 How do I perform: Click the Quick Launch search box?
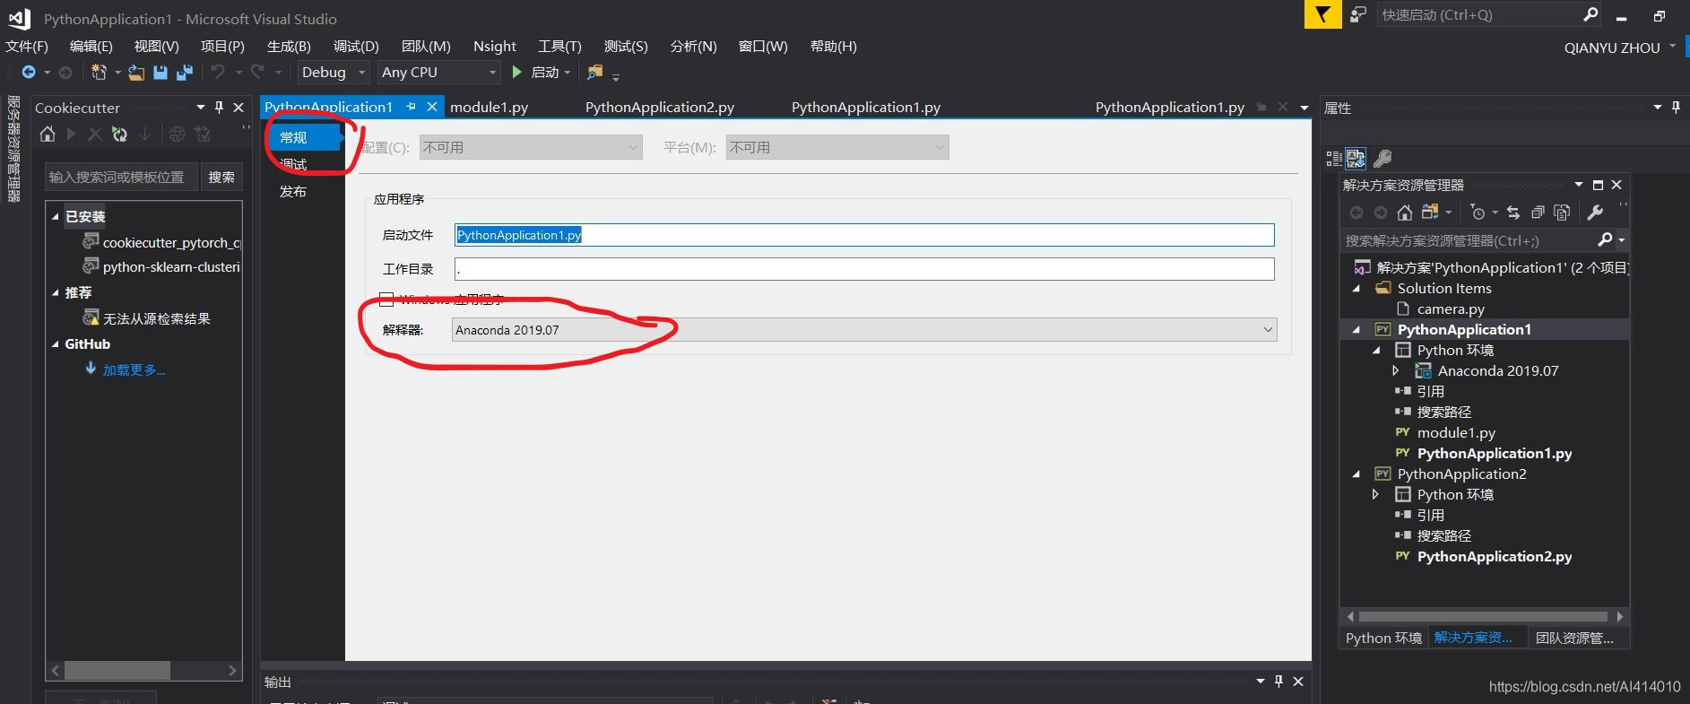click(x=1488, y=14)
